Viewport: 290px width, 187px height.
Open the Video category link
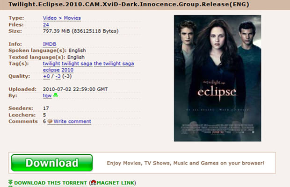pyautogui.click(x=50, y=18)
